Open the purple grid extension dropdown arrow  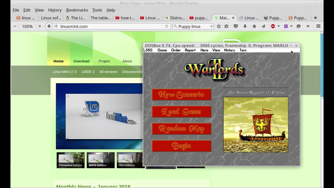click(291, 26)
